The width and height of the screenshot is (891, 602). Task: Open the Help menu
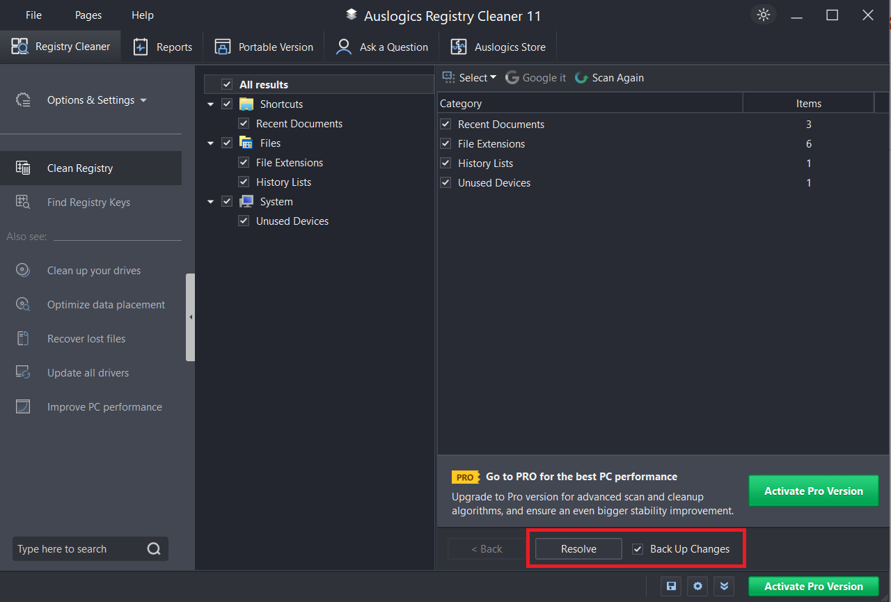[x=143, y=15]
